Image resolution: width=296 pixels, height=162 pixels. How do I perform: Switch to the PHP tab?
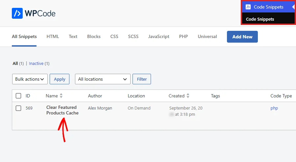(x=184, y=36)
